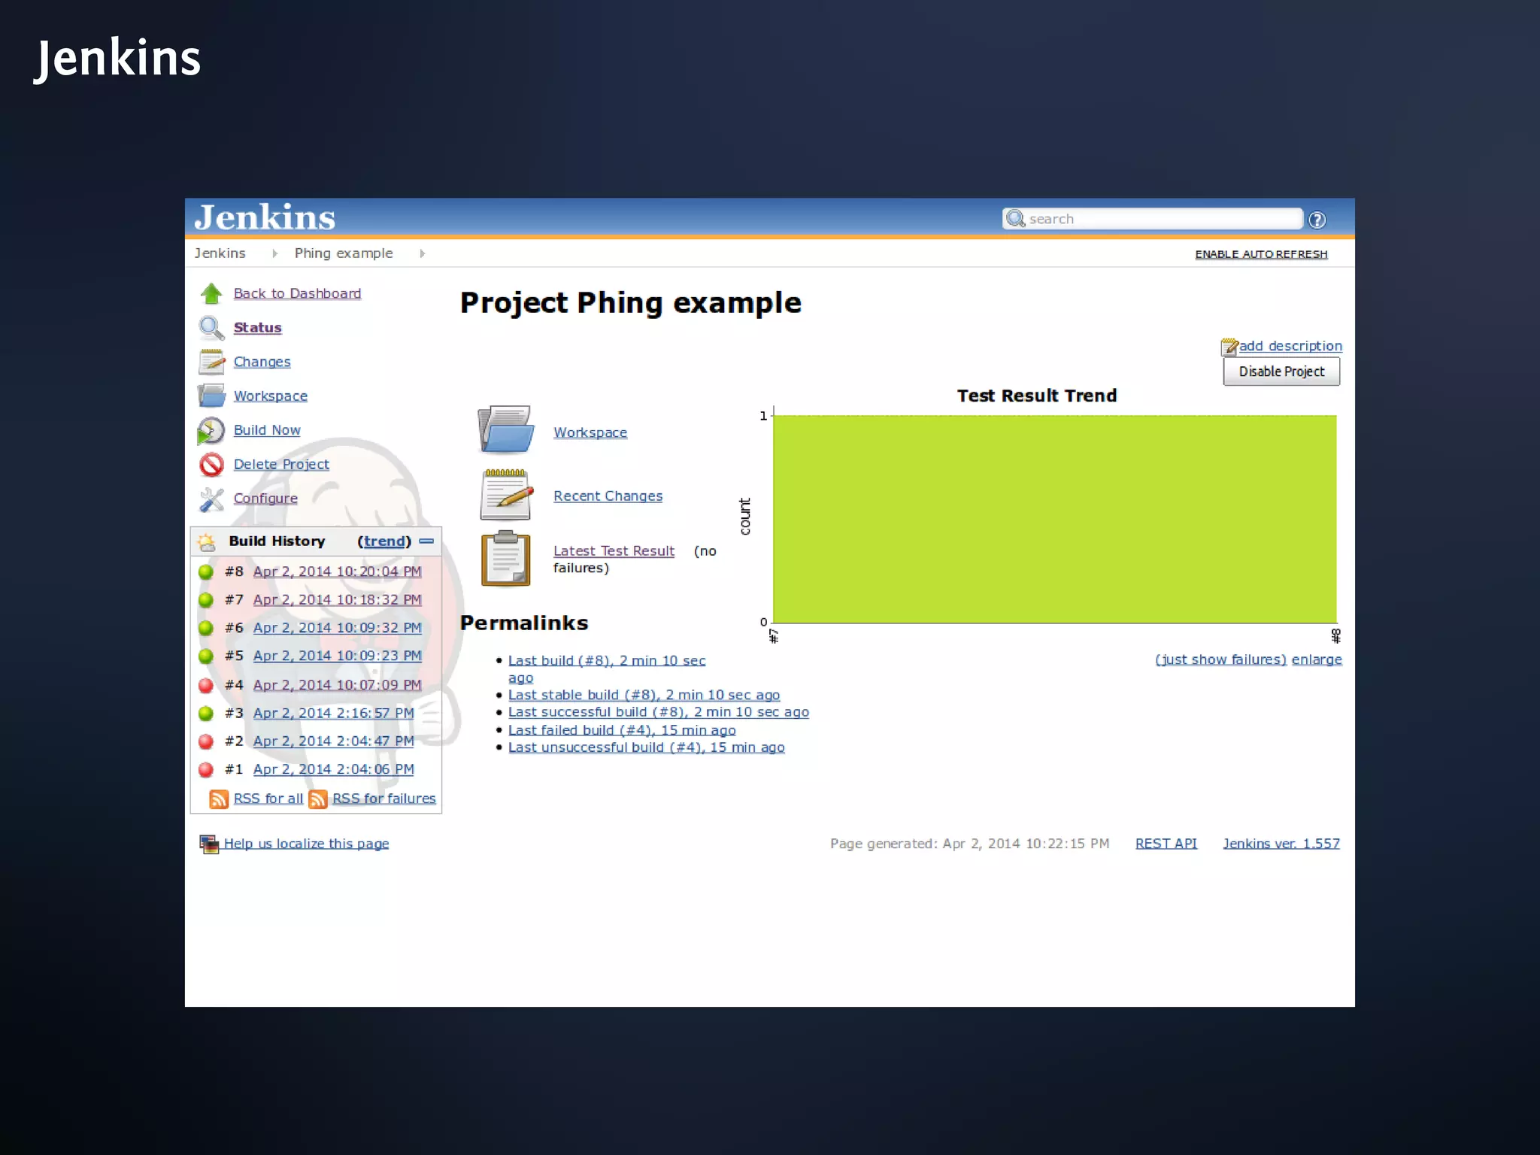Image resolution: width=1540 pixels, height=1155 pixels.
Task: Click into the search input field
Action: [1152, 219]
